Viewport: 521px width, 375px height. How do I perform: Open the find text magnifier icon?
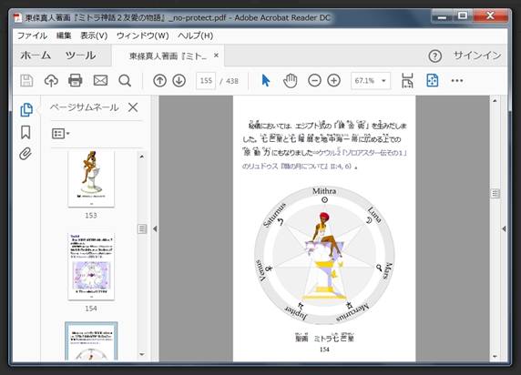coord(125,81)
